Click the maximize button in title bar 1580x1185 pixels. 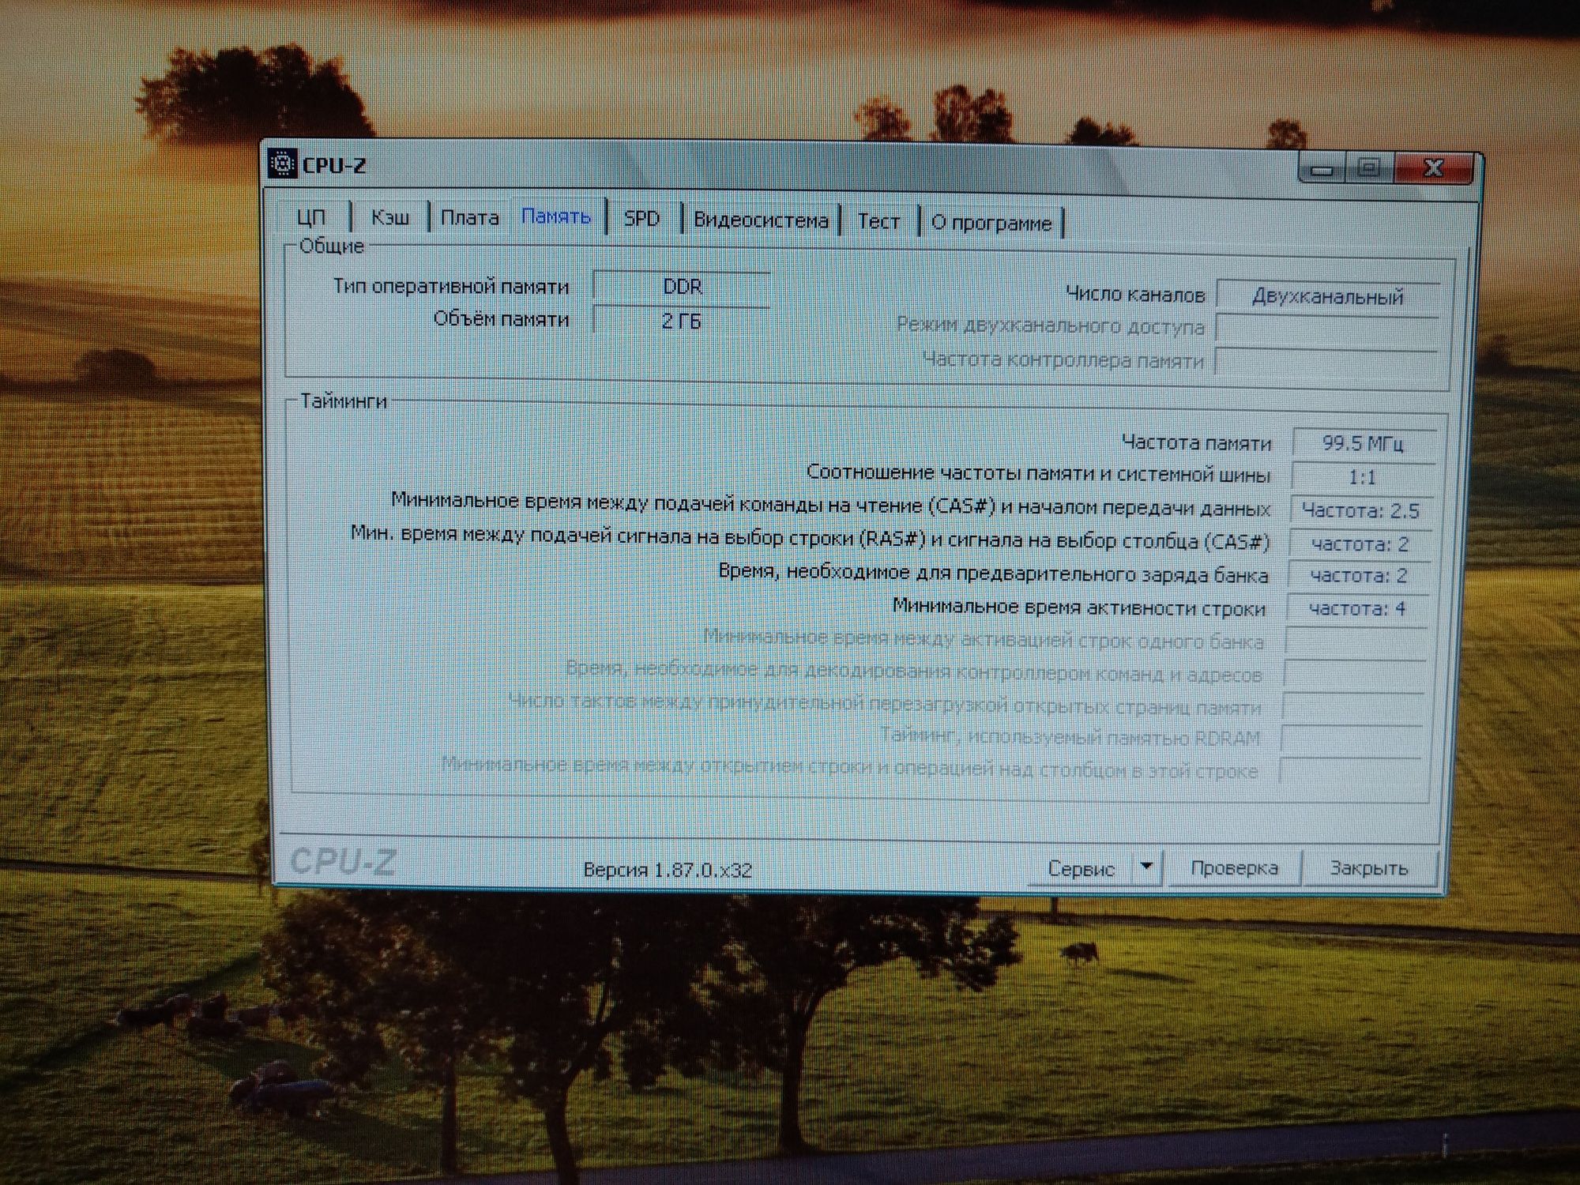(1369, 167)
